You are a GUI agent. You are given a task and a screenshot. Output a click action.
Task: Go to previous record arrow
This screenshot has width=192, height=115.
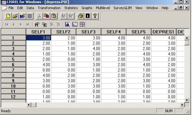(x=14, y=25)
